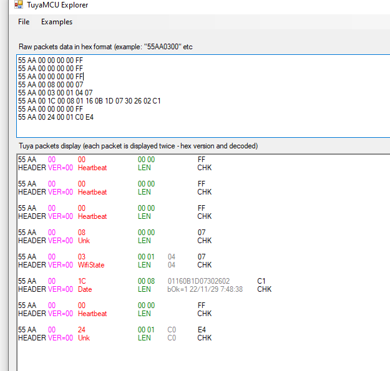
Task: Open the Examples menu
Action: click(57, 22)
